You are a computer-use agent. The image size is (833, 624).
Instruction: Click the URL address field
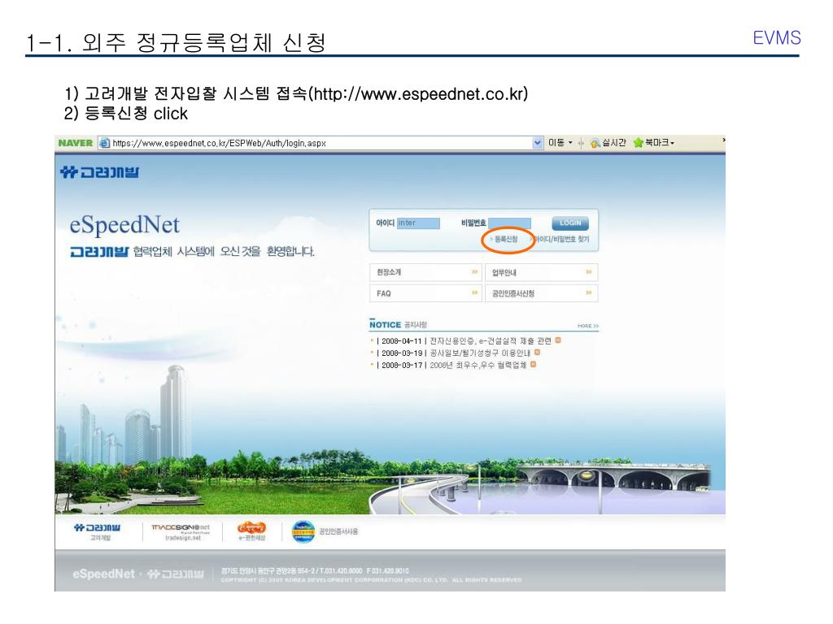321,143
